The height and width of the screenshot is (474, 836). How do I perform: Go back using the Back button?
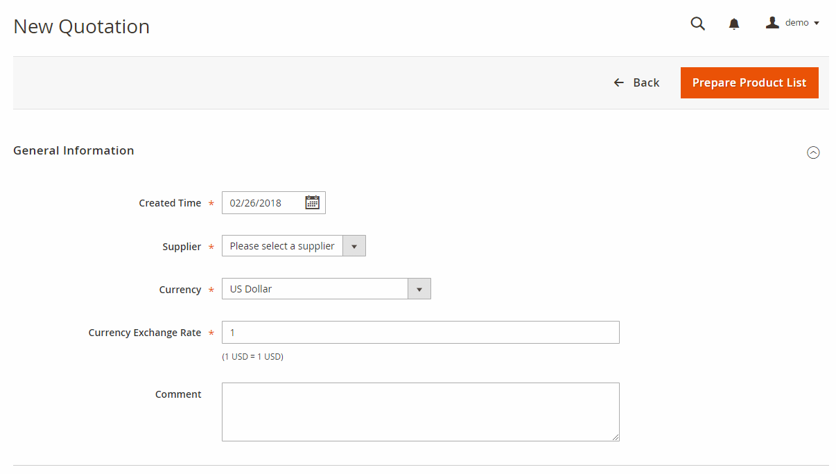tap(636, 82)
